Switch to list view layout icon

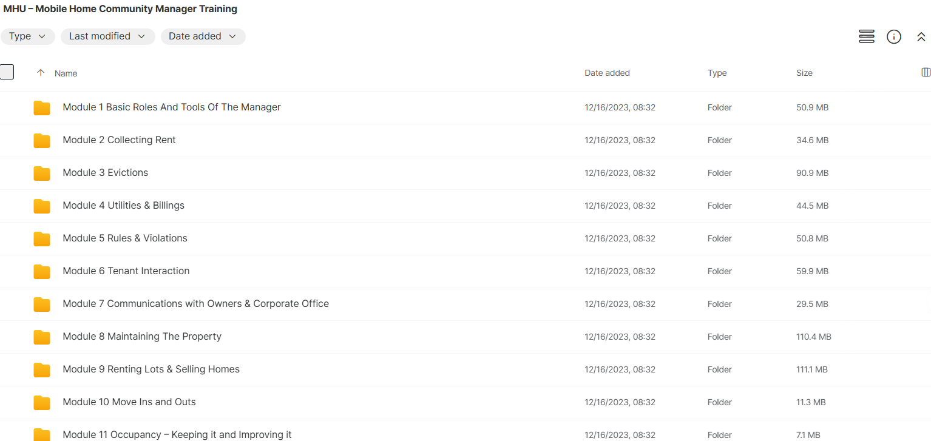tap(867, 36)
